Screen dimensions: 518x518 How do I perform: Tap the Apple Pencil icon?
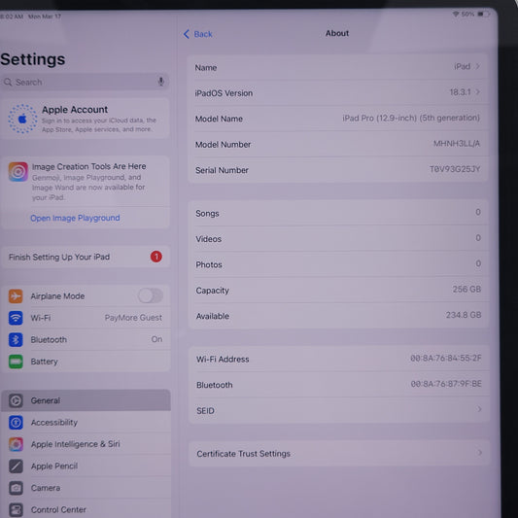(16, 466)
